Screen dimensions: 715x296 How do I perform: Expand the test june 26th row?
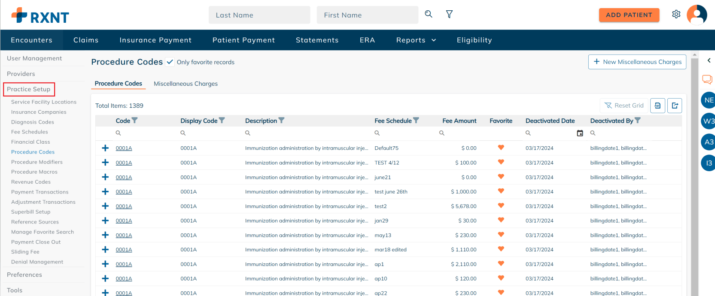(x=105, y=192)
